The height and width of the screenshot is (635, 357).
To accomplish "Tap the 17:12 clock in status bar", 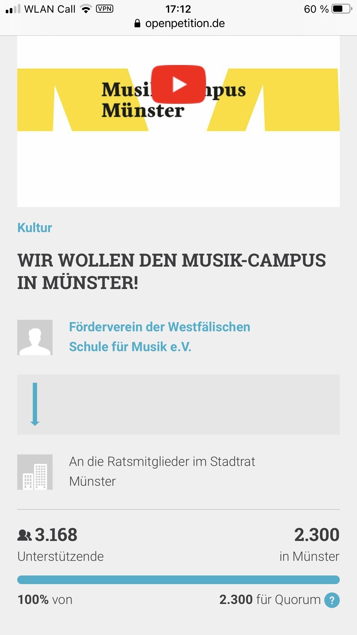I will pos(178,9).
